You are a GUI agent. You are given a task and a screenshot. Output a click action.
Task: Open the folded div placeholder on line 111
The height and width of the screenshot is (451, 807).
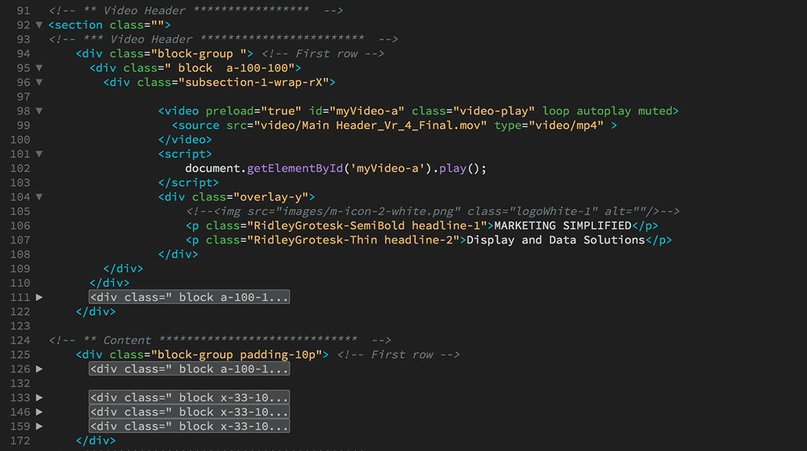pos(190,297)
